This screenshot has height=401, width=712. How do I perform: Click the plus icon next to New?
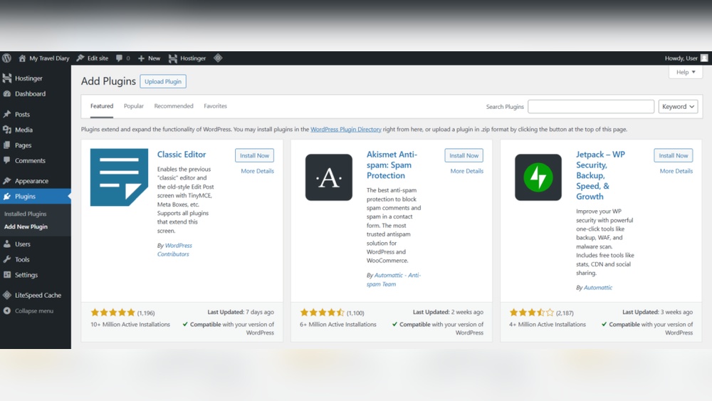(x=141, y=58)
